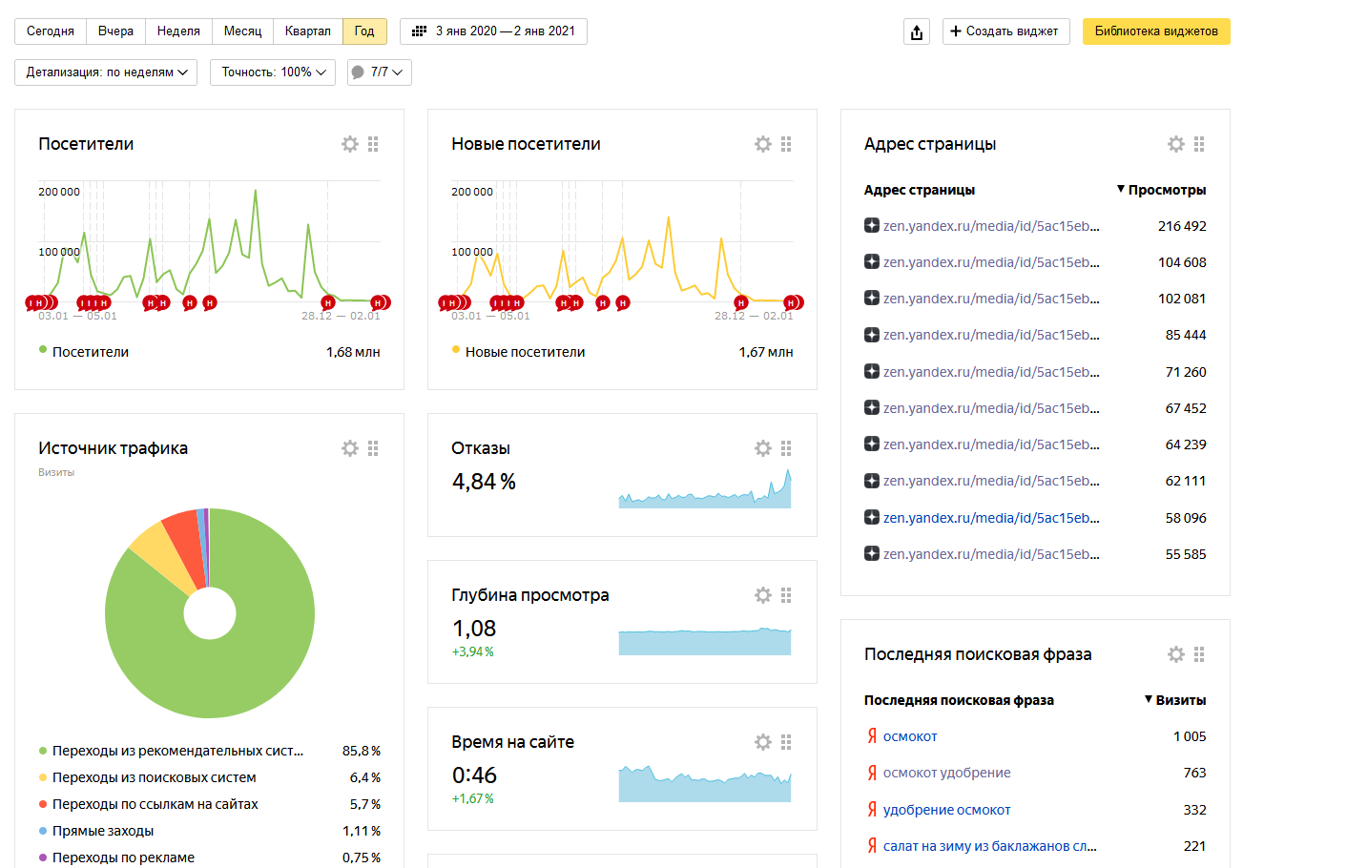Select Вчера period tab

tap(115, 31)
